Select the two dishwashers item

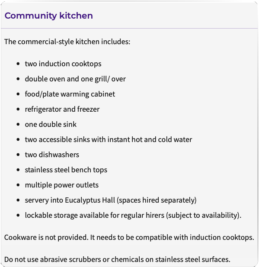pos(52,155)
